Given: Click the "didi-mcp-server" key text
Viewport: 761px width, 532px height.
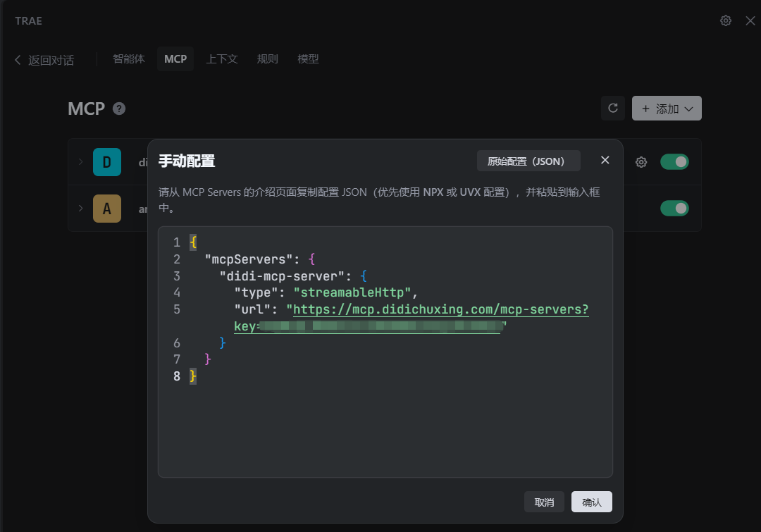Looking at the screenshot, I should click(282, 276).
